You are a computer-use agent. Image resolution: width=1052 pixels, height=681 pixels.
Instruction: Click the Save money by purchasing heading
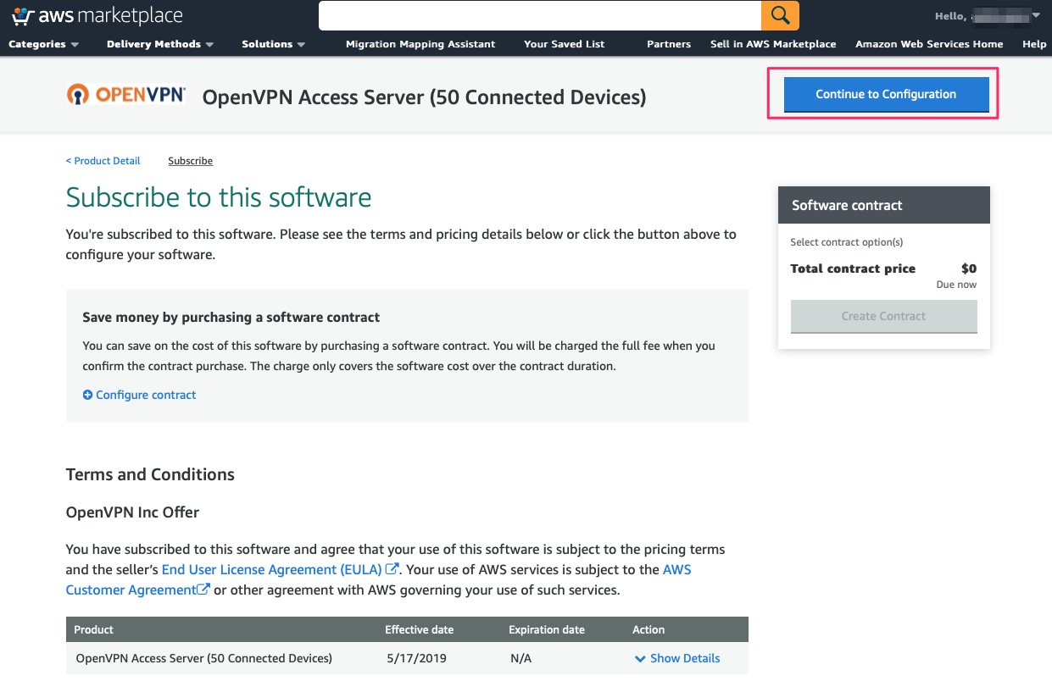point(231,318)
